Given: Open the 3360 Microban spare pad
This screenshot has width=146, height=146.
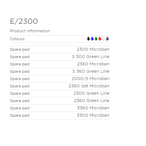Looking at the screenshot, I should coord(93,108).
